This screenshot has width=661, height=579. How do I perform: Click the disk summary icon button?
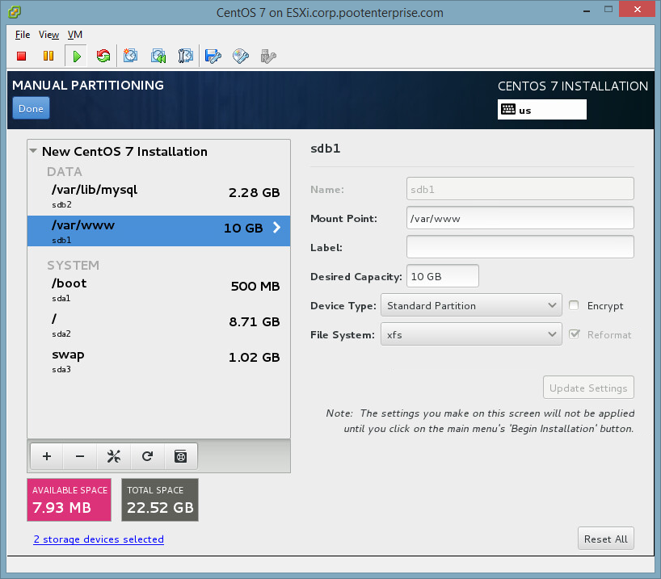click(181, 456)
